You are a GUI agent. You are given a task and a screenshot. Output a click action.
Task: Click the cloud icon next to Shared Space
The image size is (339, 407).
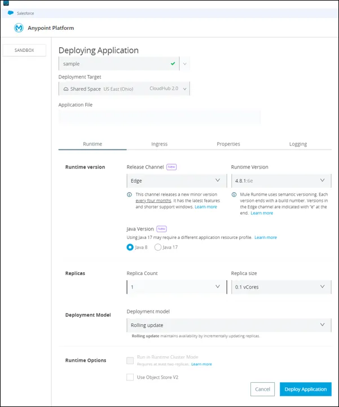coord(66,89)
